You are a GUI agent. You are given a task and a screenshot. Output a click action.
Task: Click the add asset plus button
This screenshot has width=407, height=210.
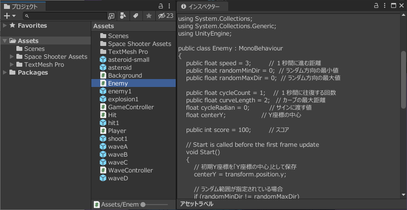pos(7,16)
